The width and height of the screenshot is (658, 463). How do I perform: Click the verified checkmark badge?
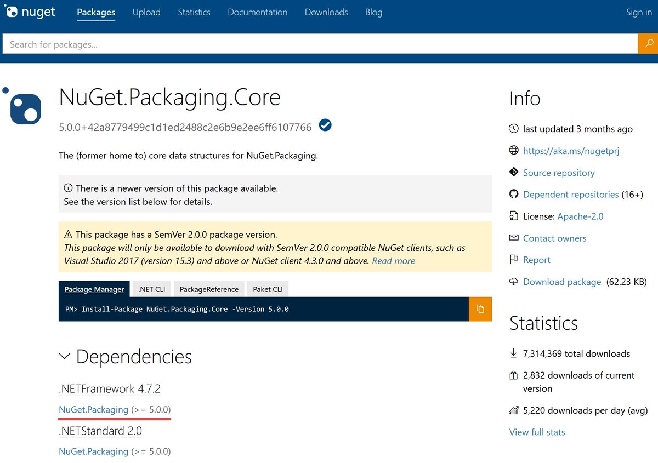325,125
